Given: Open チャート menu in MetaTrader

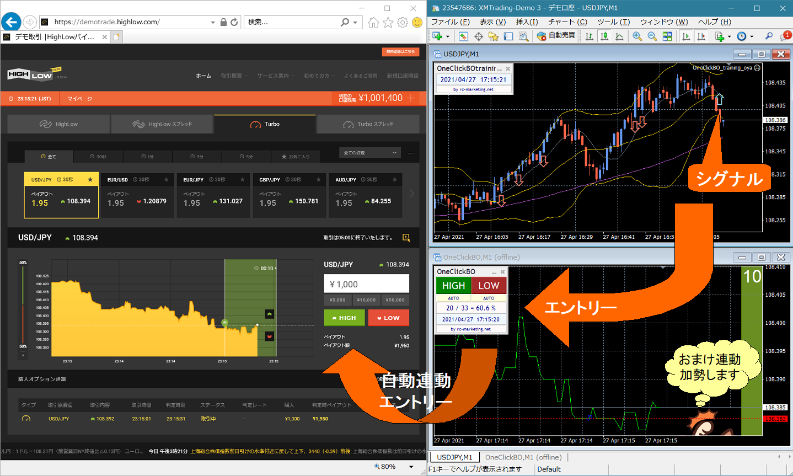Looking at the screenshot, I should (x=567, y=22).
